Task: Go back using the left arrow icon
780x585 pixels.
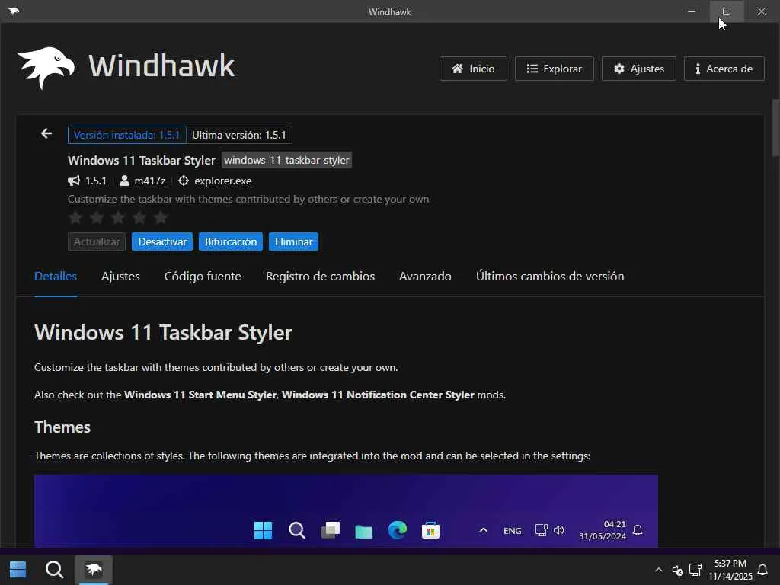Action: point(46,133)
